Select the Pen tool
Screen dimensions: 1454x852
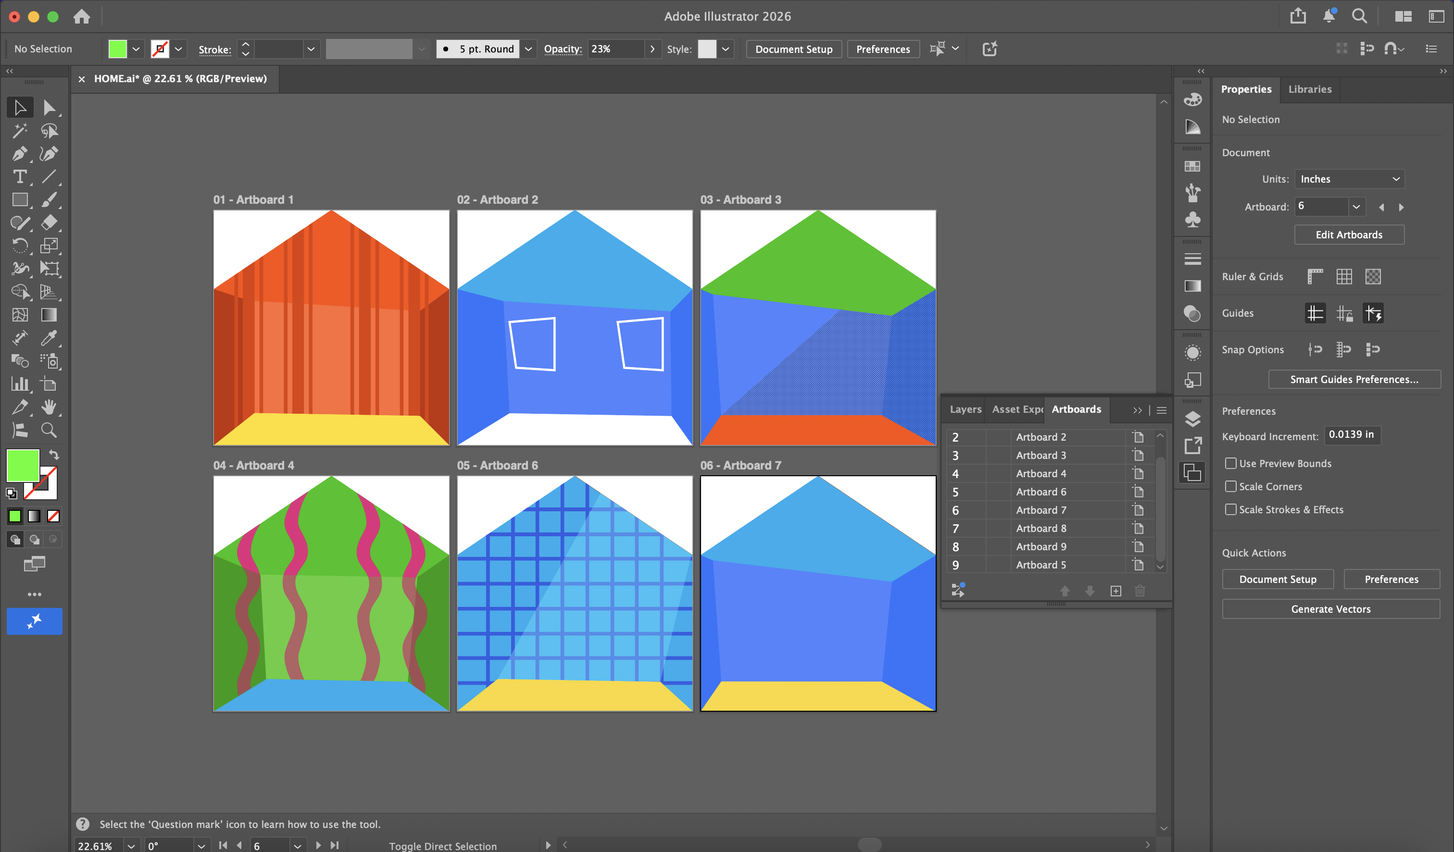[x=20, y=154]
